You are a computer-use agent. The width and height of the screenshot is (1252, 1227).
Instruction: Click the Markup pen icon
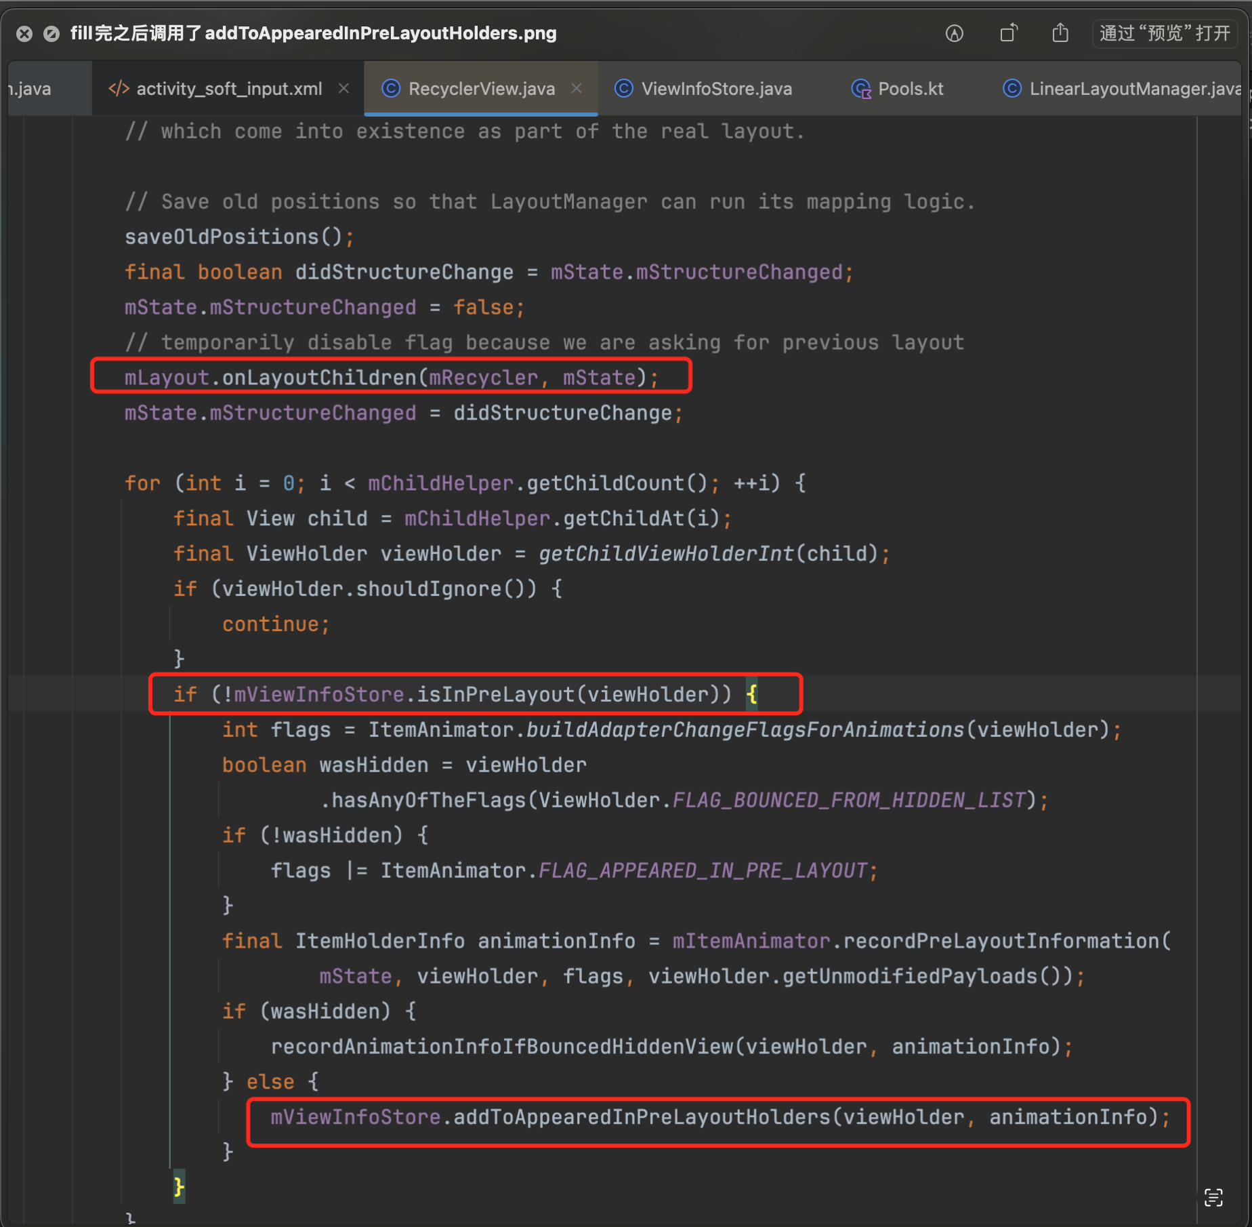954,33
